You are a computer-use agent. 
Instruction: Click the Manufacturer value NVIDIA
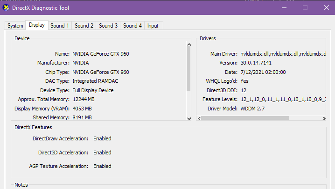tap(81, 63)
